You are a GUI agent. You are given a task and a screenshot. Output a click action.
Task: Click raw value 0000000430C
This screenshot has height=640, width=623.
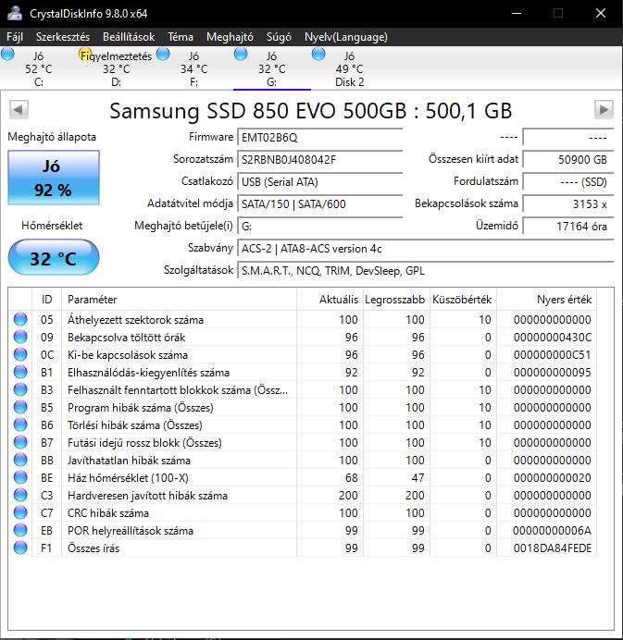553,338
